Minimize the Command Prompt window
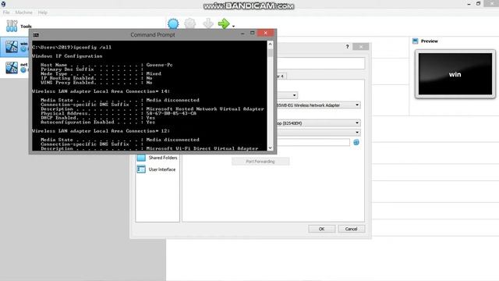 242,33
